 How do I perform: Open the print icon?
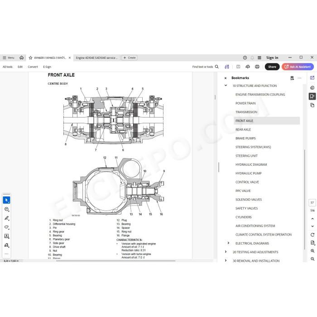pyautogui.click(x=257, y=67)
